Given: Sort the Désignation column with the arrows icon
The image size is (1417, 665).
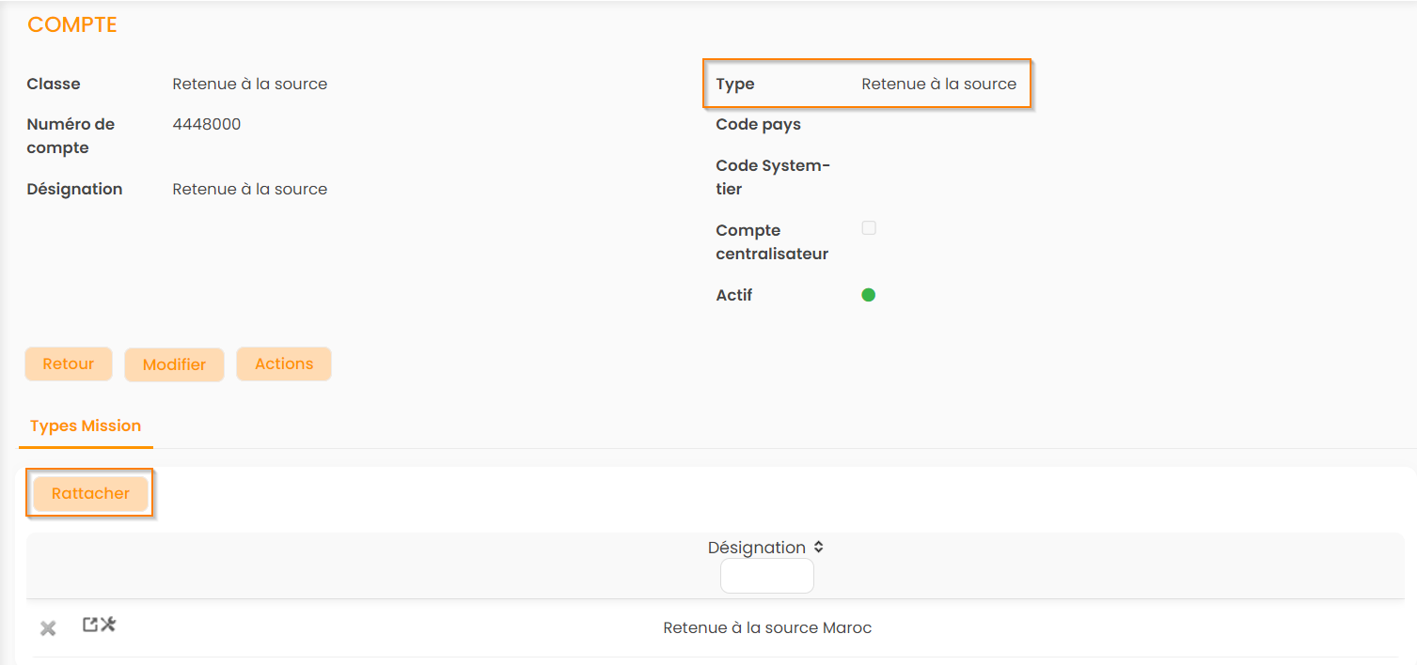Looking at the screenshot, I should pos(819,548).
